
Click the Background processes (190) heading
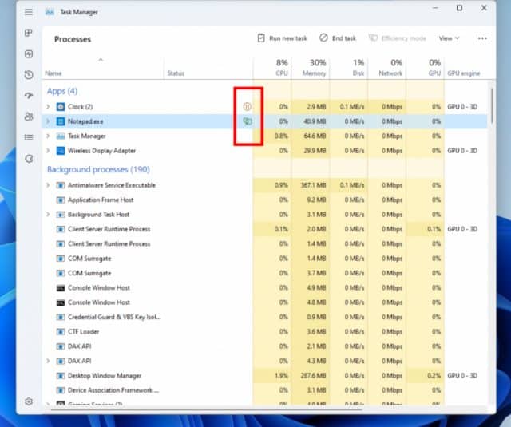click(x=98, y=169)
